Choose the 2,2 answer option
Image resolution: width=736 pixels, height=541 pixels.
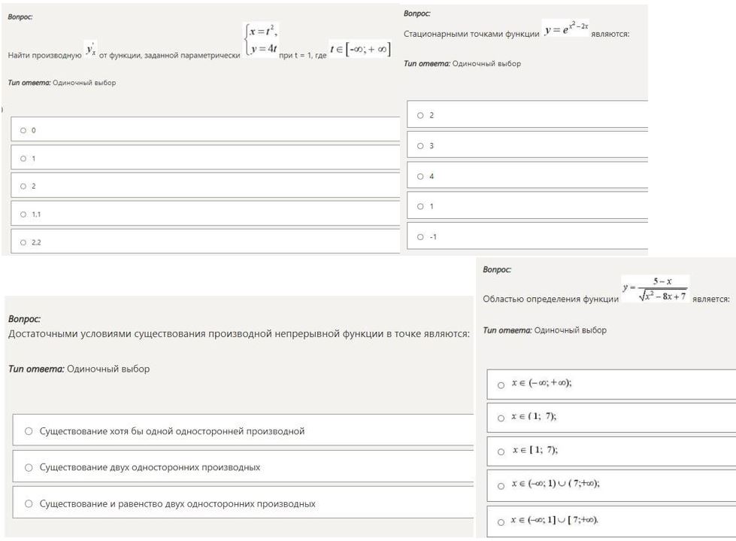pos(23,242)
